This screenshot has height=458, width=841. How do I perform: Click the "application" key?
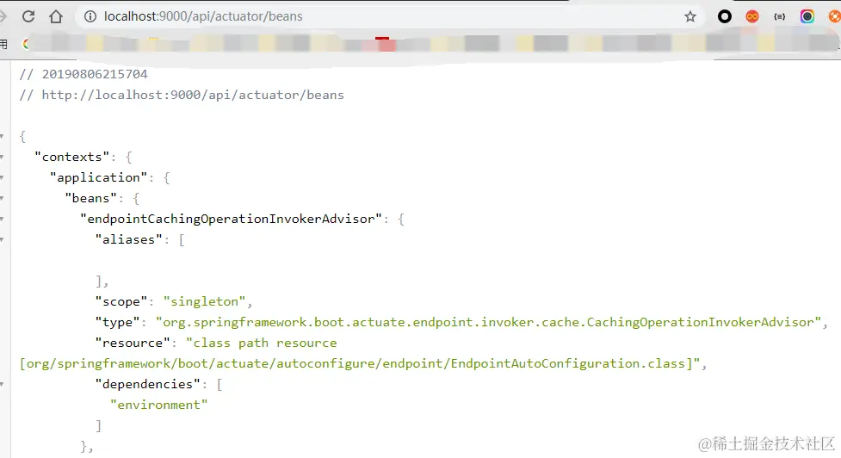[x=98, y=177]
